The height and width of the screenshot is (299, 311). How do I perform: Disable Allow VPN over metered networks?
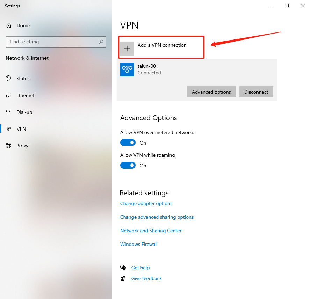[x=128, y=143]
